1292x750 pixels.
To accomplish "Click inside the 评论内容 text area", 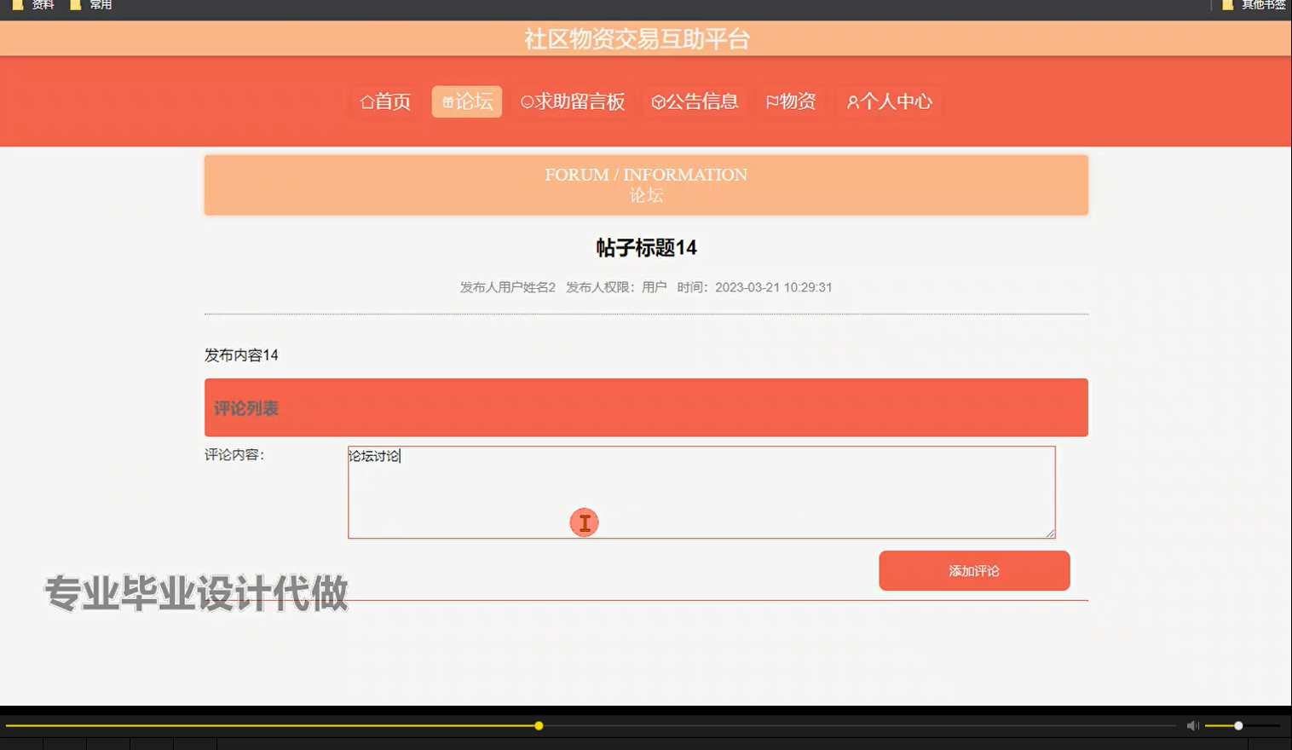I will [701, 491].
